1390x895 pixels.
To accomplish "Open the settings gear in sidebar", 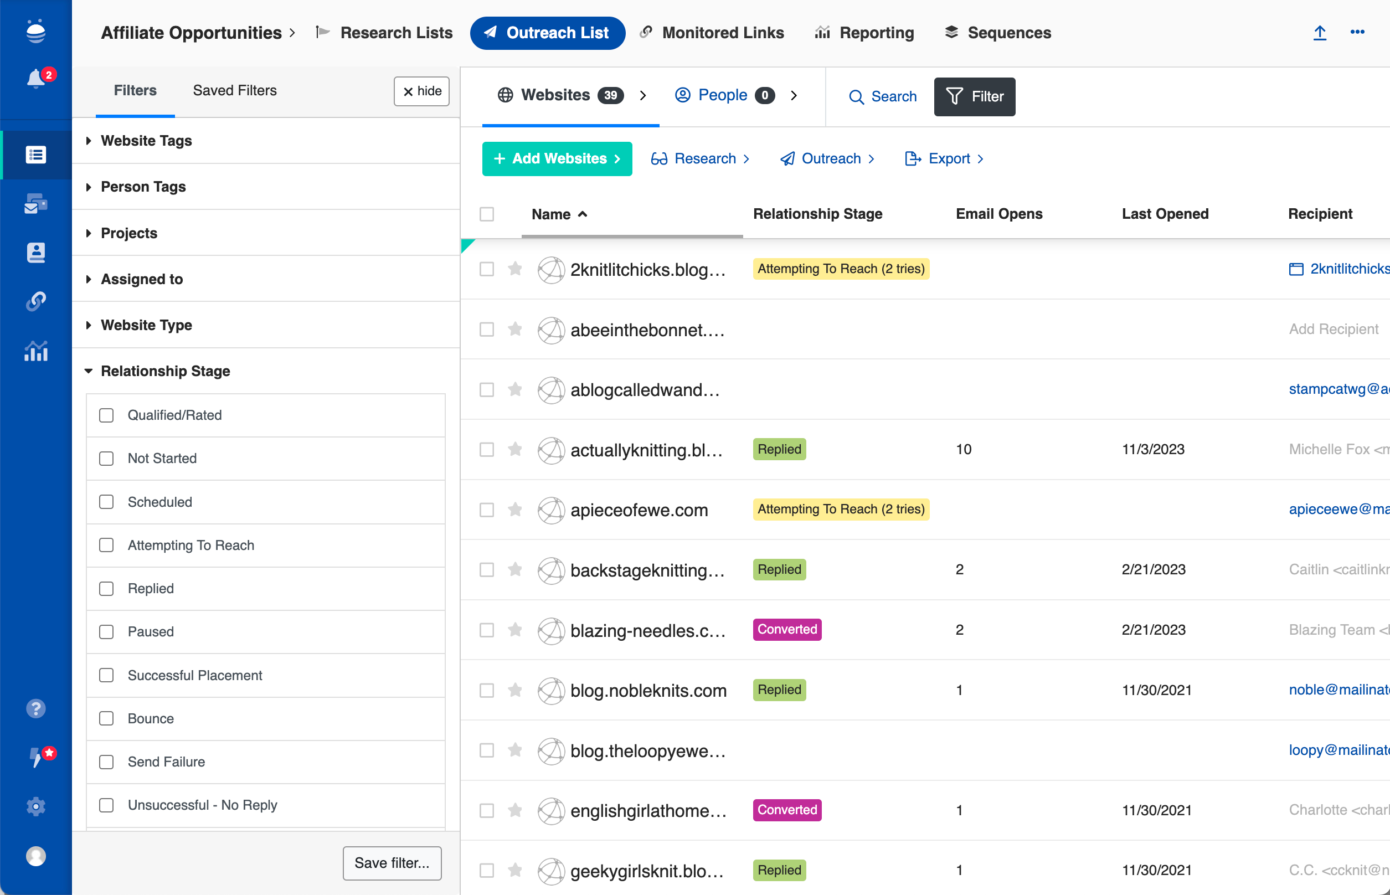I will (35, 806).
